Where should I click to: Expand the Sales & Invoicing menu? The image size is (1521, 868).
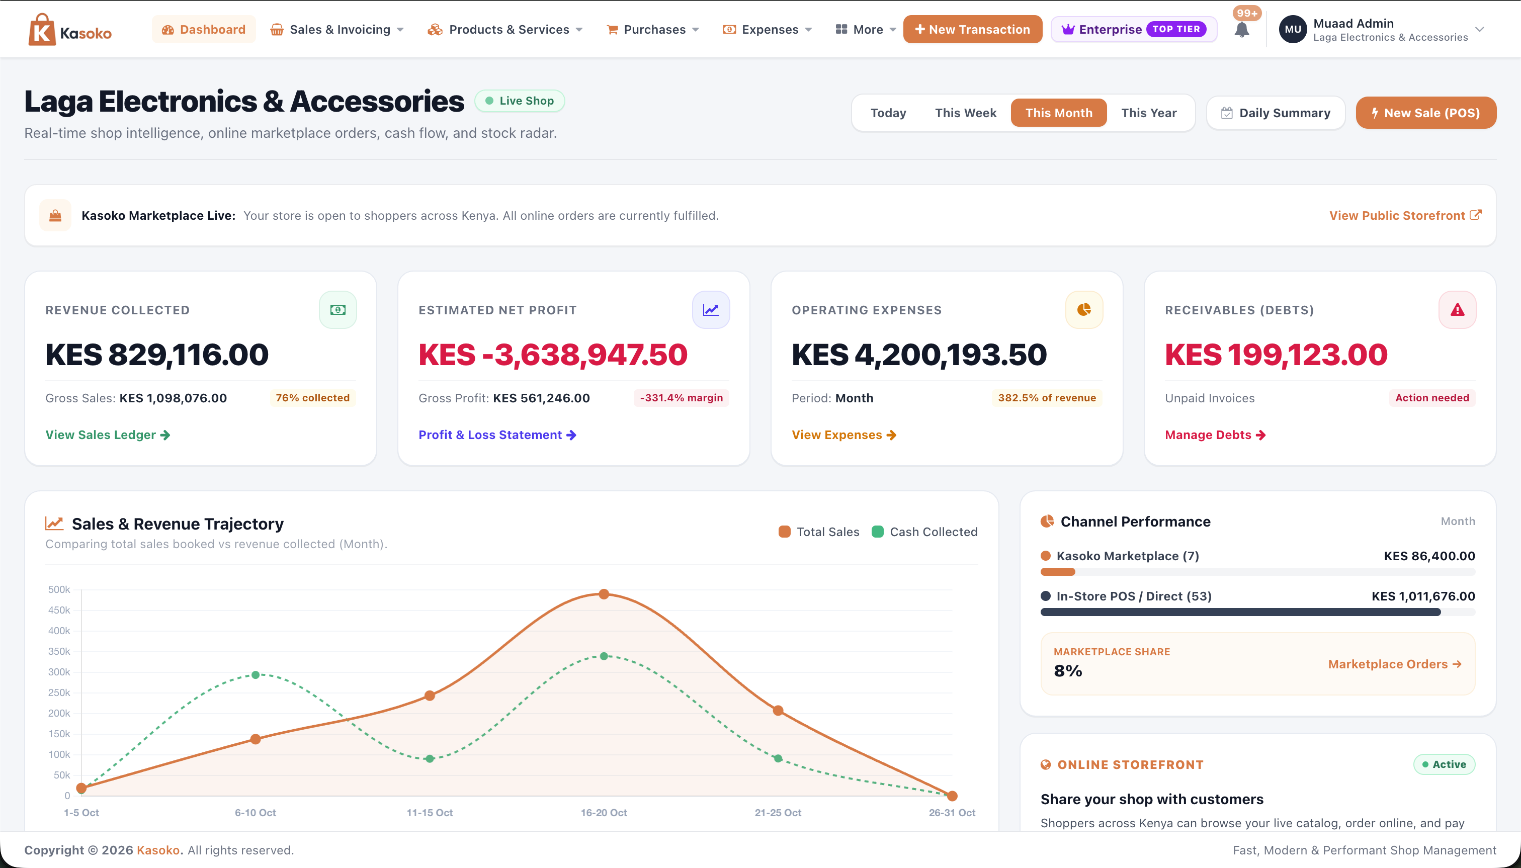pyautogui.click(x=337, y=29)
